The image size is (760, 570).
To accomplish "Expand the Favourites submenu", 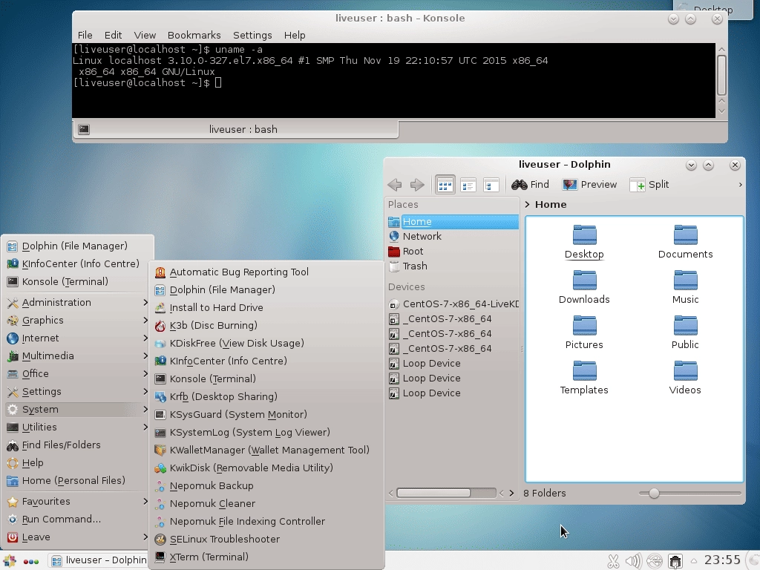I will tap(77, 502).
